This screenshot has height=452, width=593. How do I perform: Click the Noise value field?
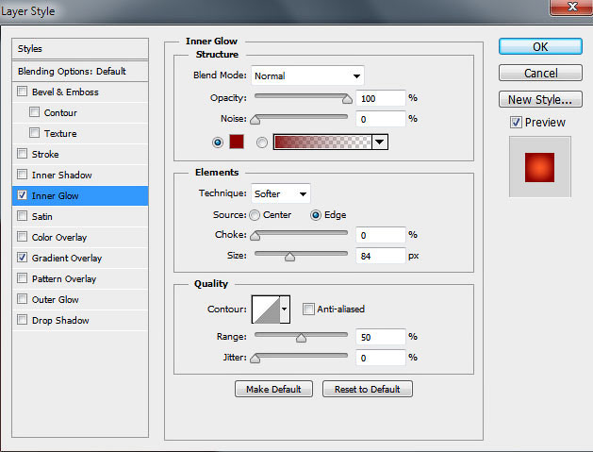tap(381, 119)
